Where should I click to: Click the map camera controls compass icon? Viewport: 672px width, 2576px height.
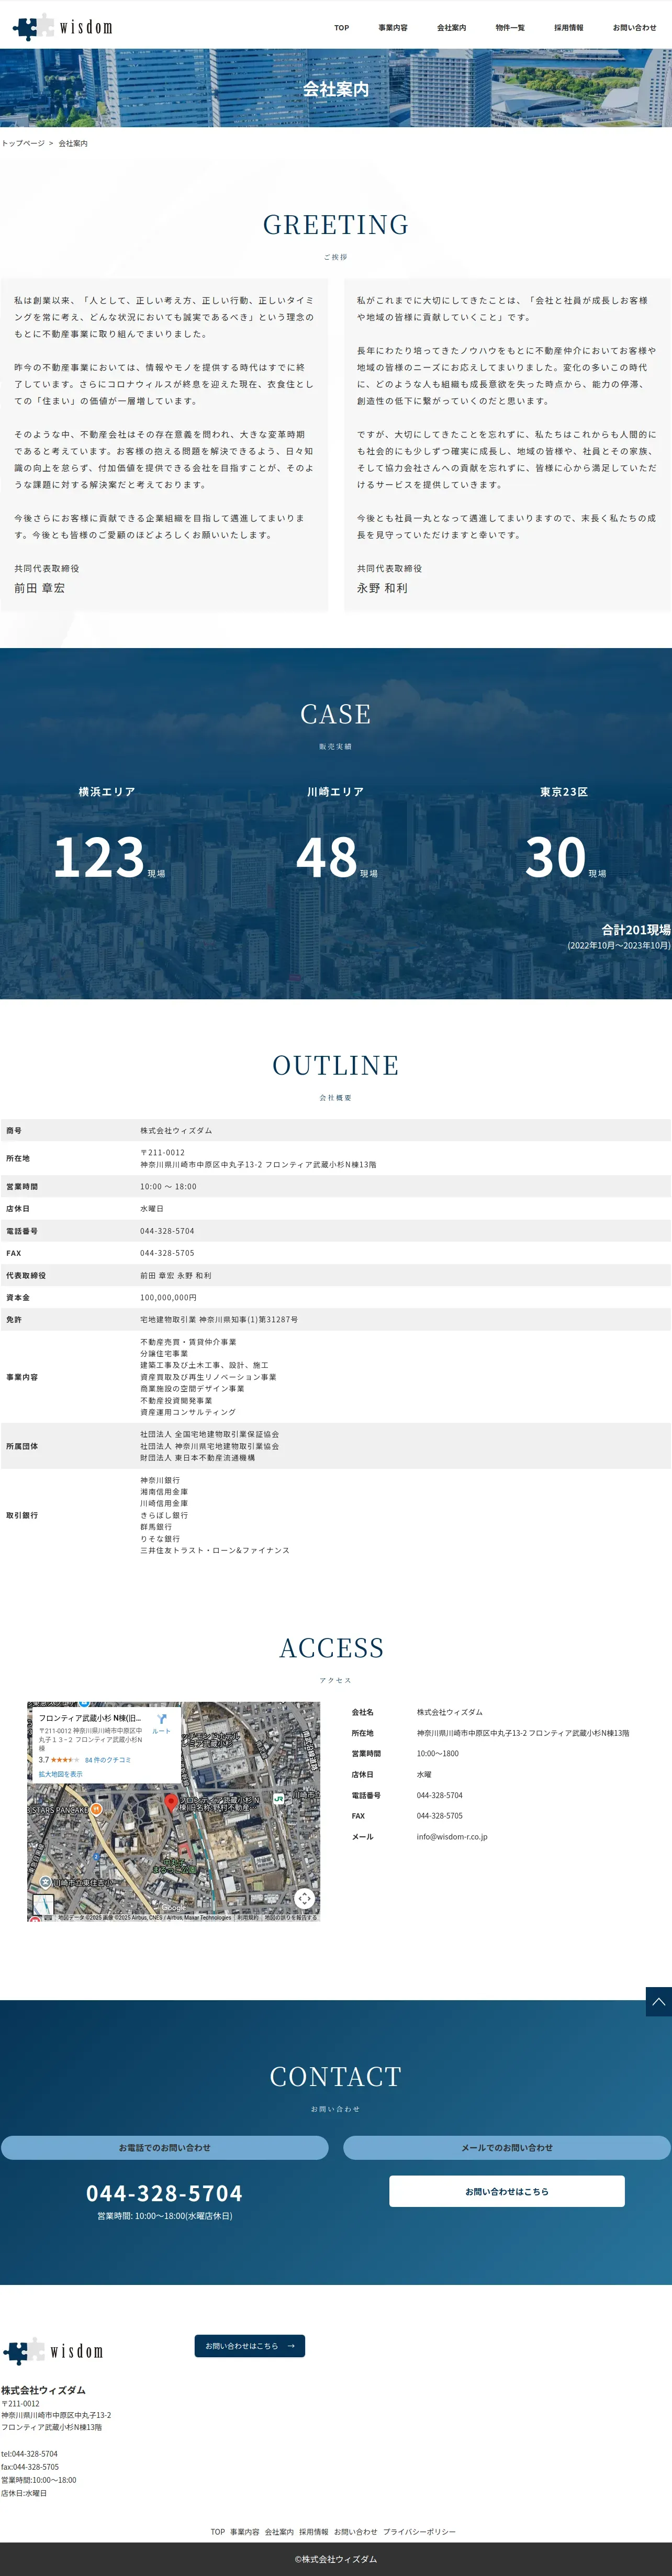tap(304, 1898)
